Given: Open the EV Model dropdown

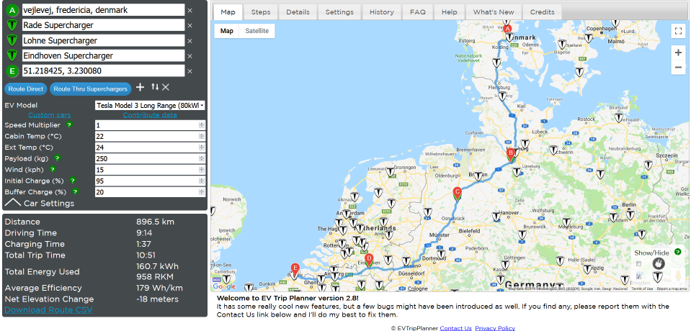Looking at the screenshot, I should coord(151,106).
